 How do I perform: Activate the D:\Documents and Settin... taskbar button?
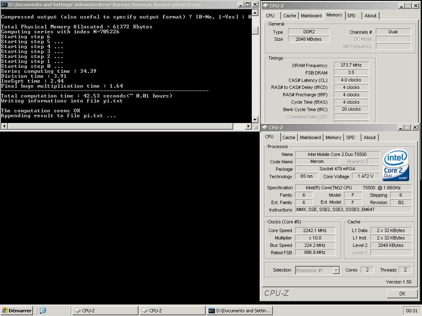point(239,310)
